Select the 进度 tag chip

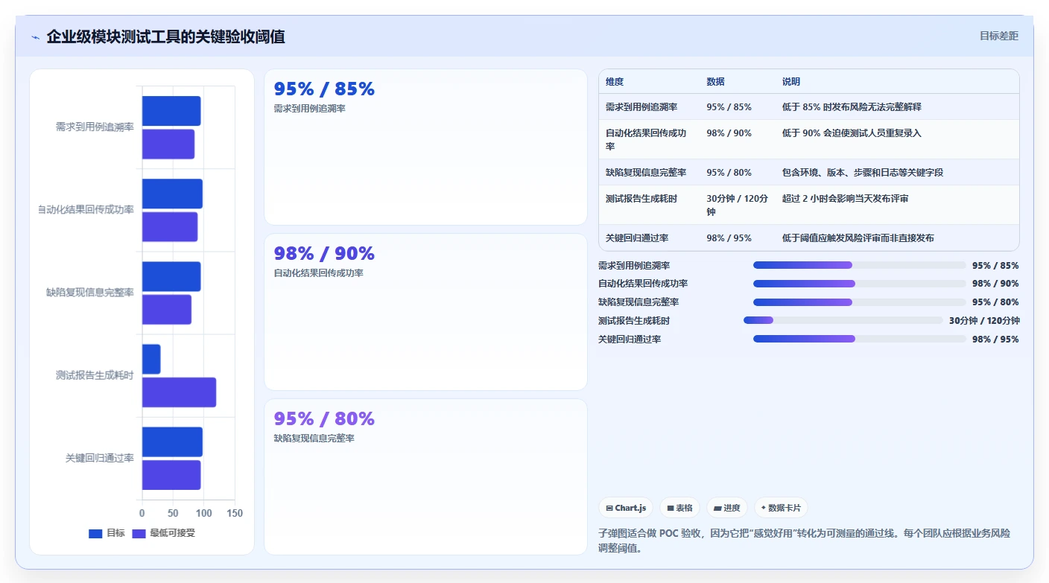pos(727,508)
